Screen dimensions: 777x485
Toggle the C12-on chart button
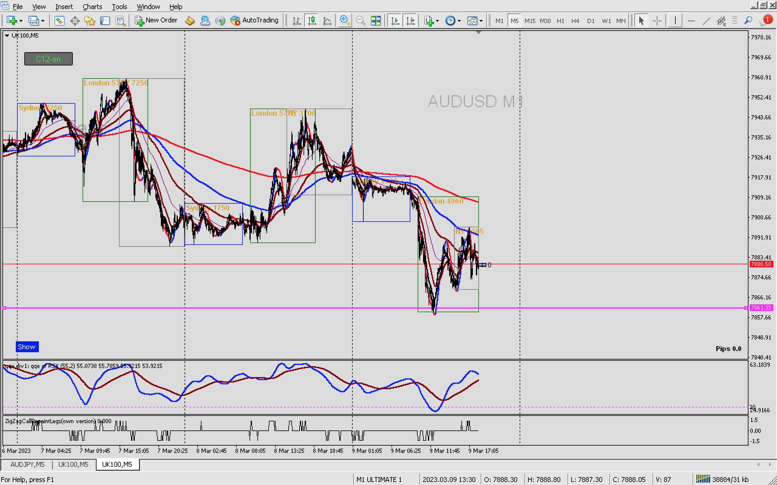pos(49,59)
